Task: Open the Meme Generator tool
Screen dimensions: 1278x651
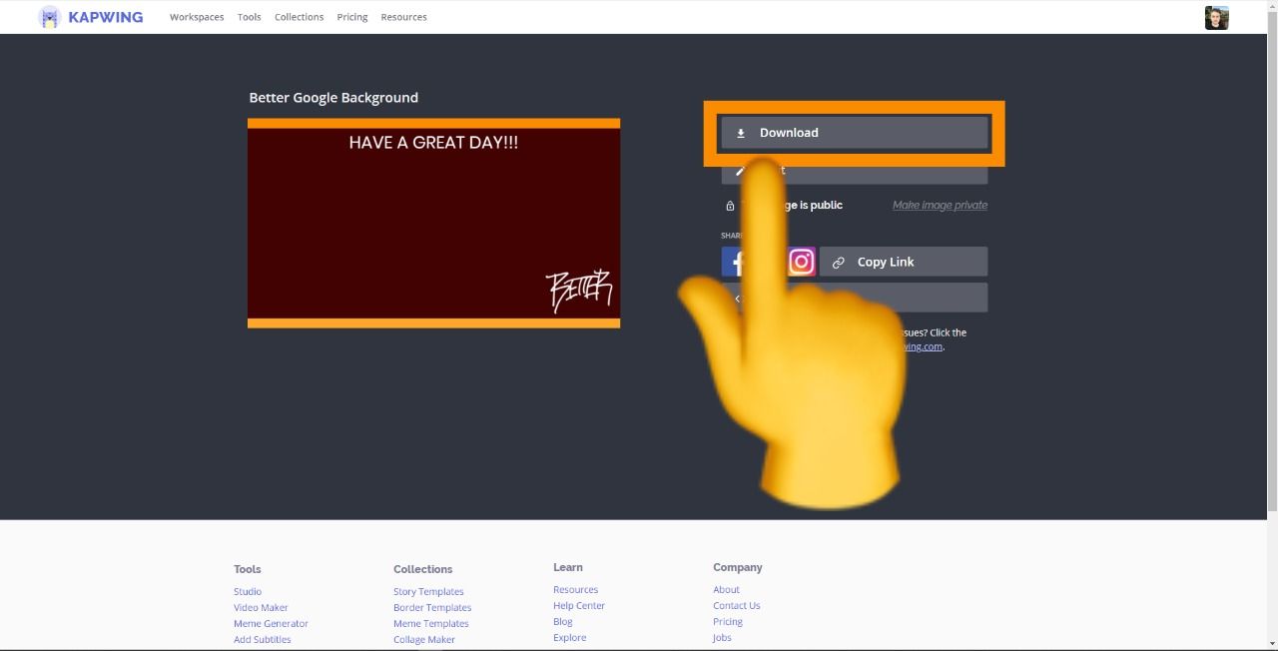Action: [x=271, y=623]
